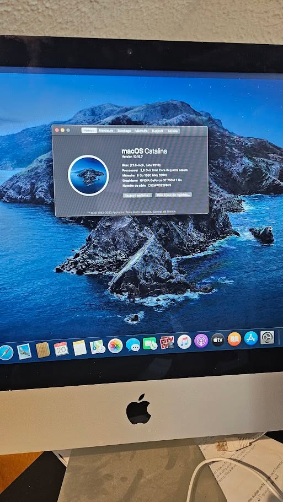The height and width of the screenshot is (502, 283).
Task: Open Photo Booth in the Dock
Action: (x=167, y=343)
